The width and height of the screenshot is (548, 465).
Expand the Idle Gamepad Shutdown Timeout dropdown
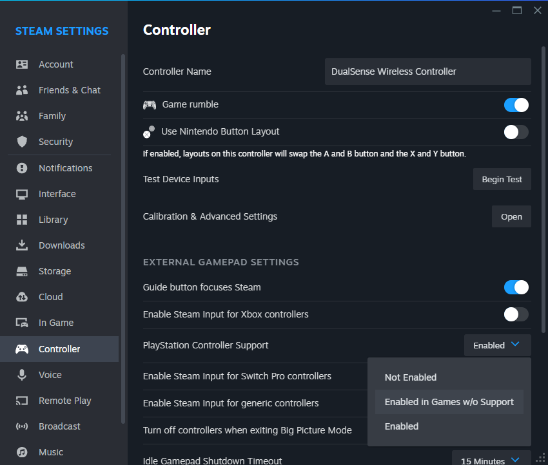click(x=491, y=460)
